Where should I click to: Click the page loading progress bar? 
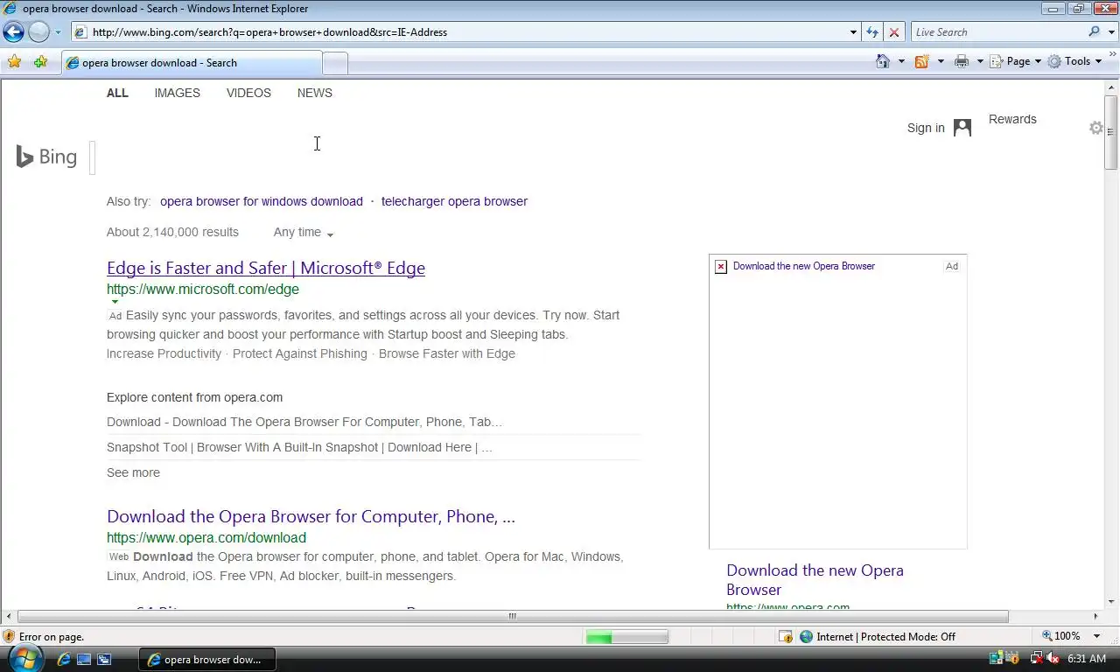(626, 637)
